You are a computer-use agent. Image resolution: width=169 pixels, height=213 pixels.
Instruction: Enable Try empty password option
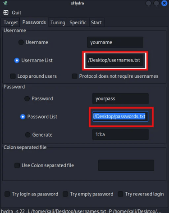[65, 194]
